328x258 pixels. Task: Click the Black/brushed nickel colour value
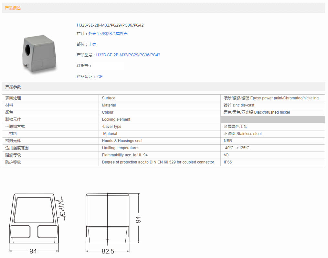click(257, 112)
